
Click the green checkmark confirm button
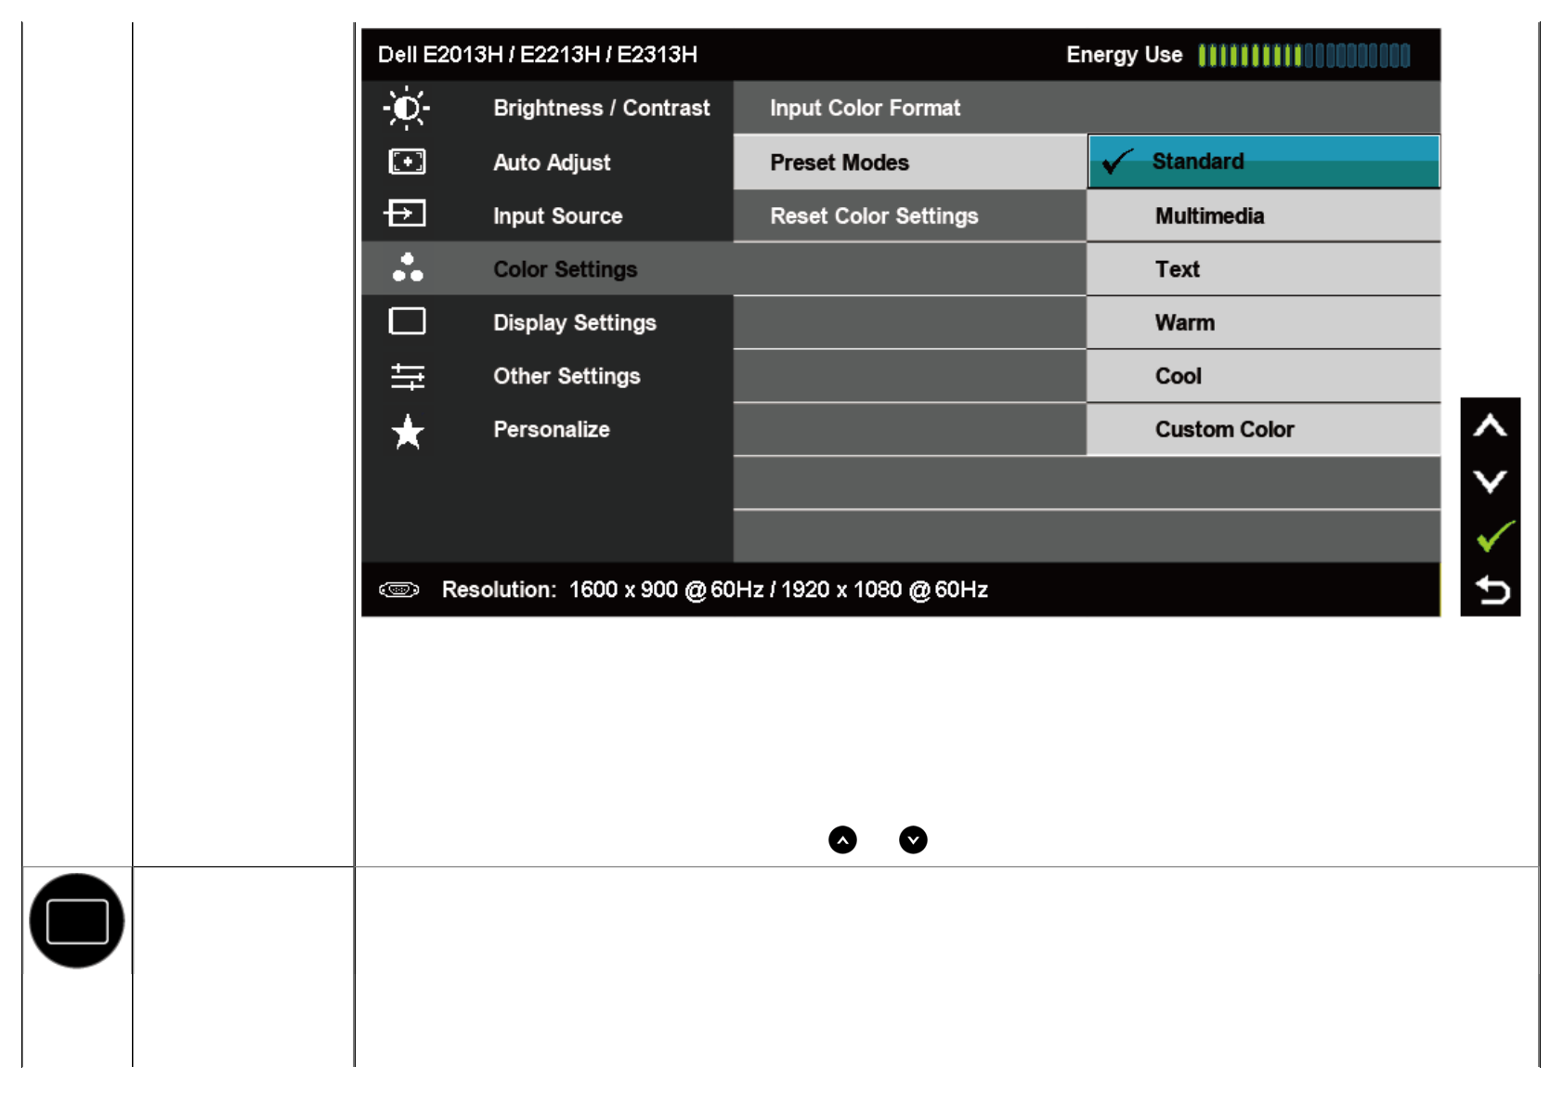pos(1494,536)
